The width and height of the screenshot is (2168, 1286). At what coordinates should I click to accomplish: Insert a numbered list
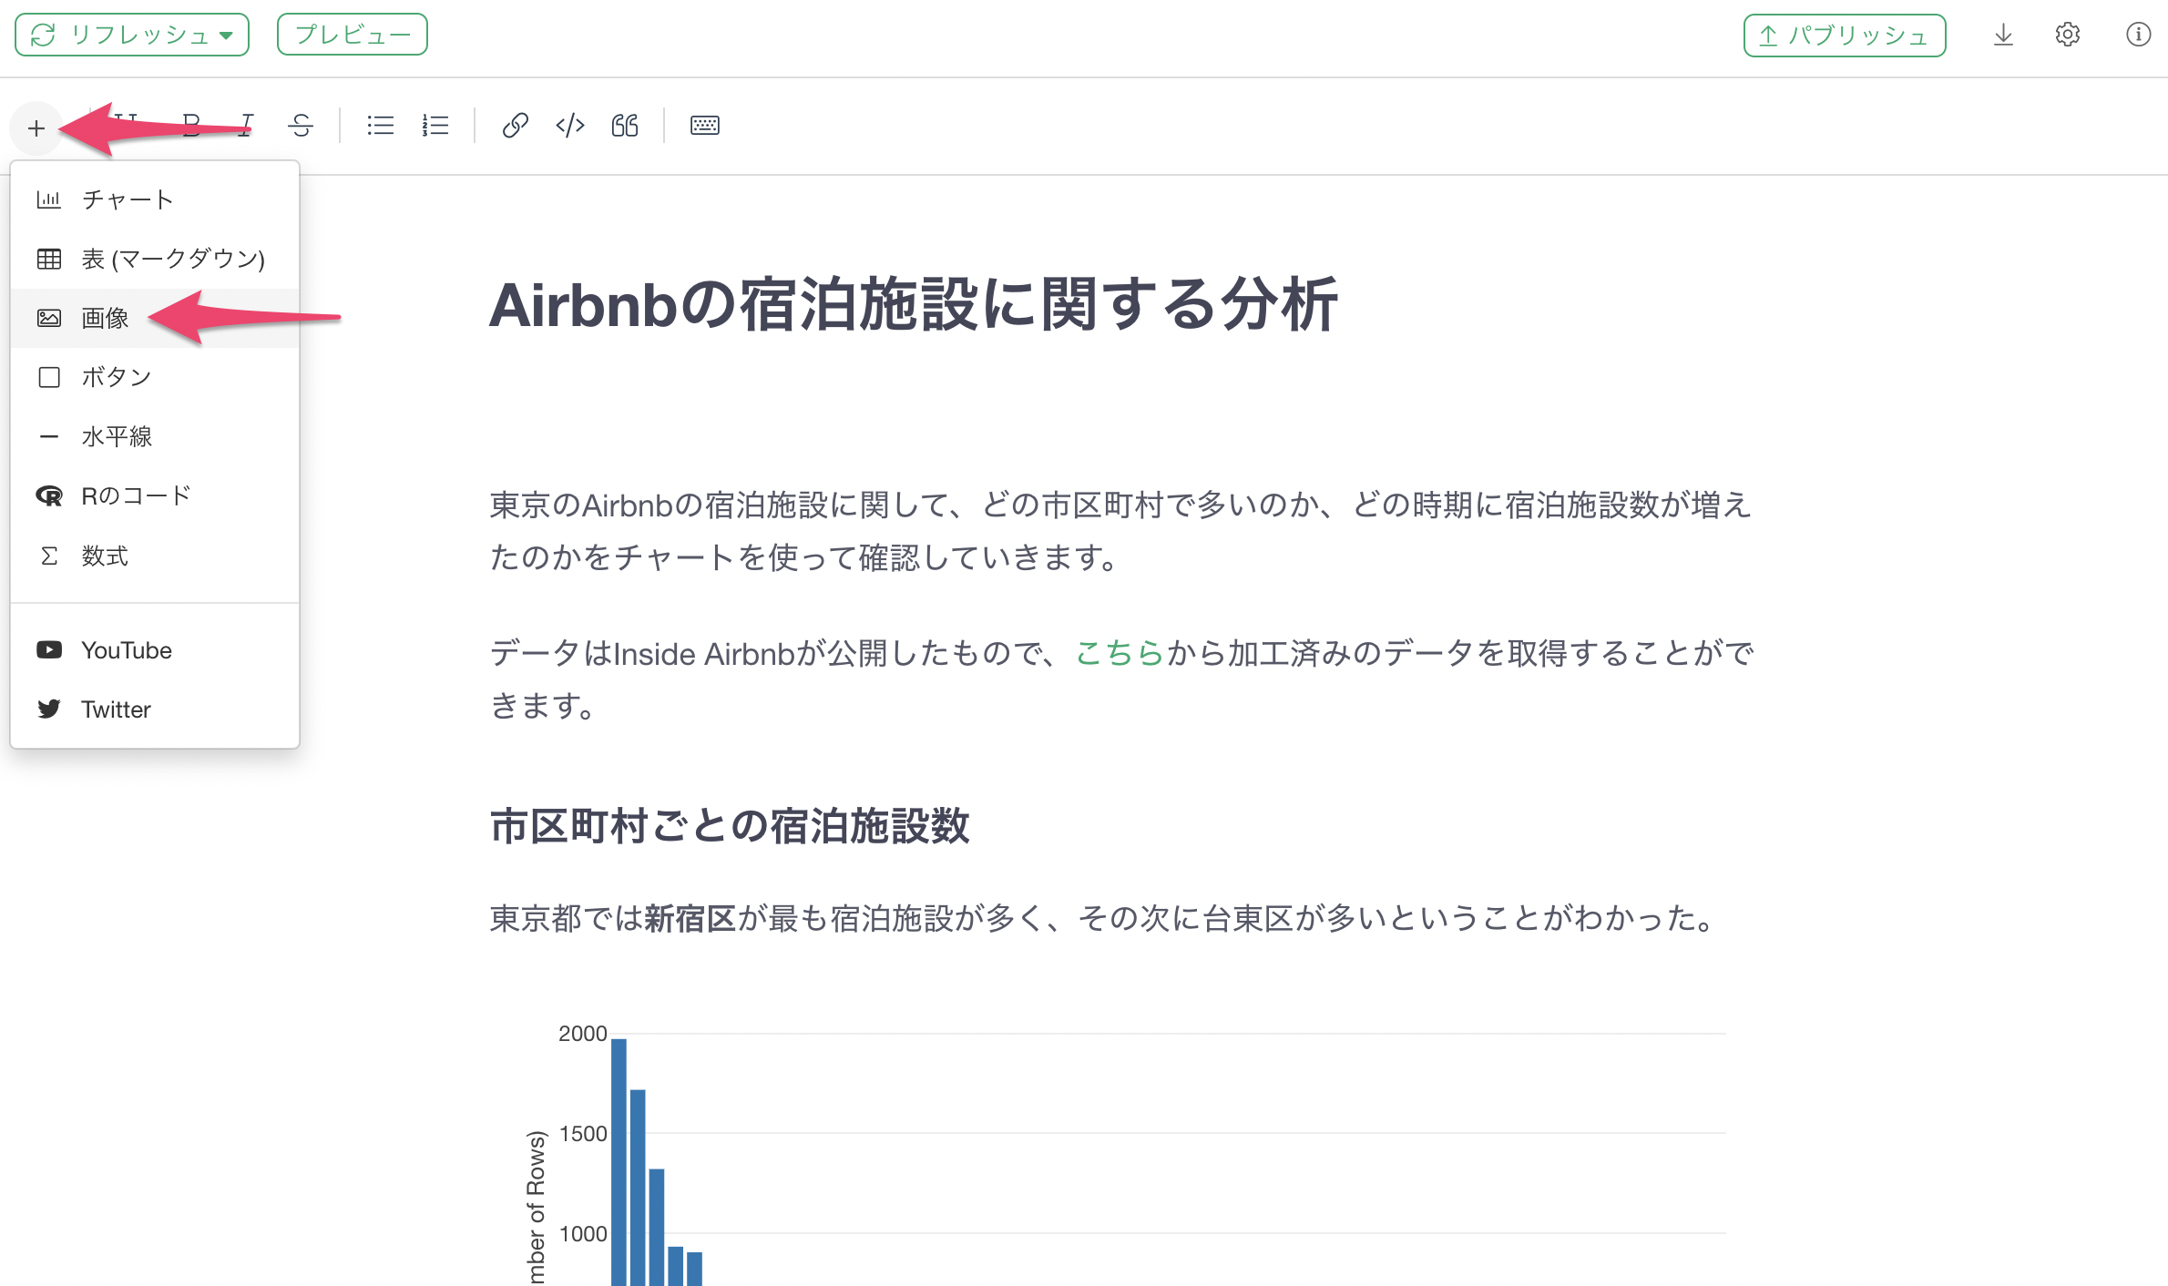point(435,125)
